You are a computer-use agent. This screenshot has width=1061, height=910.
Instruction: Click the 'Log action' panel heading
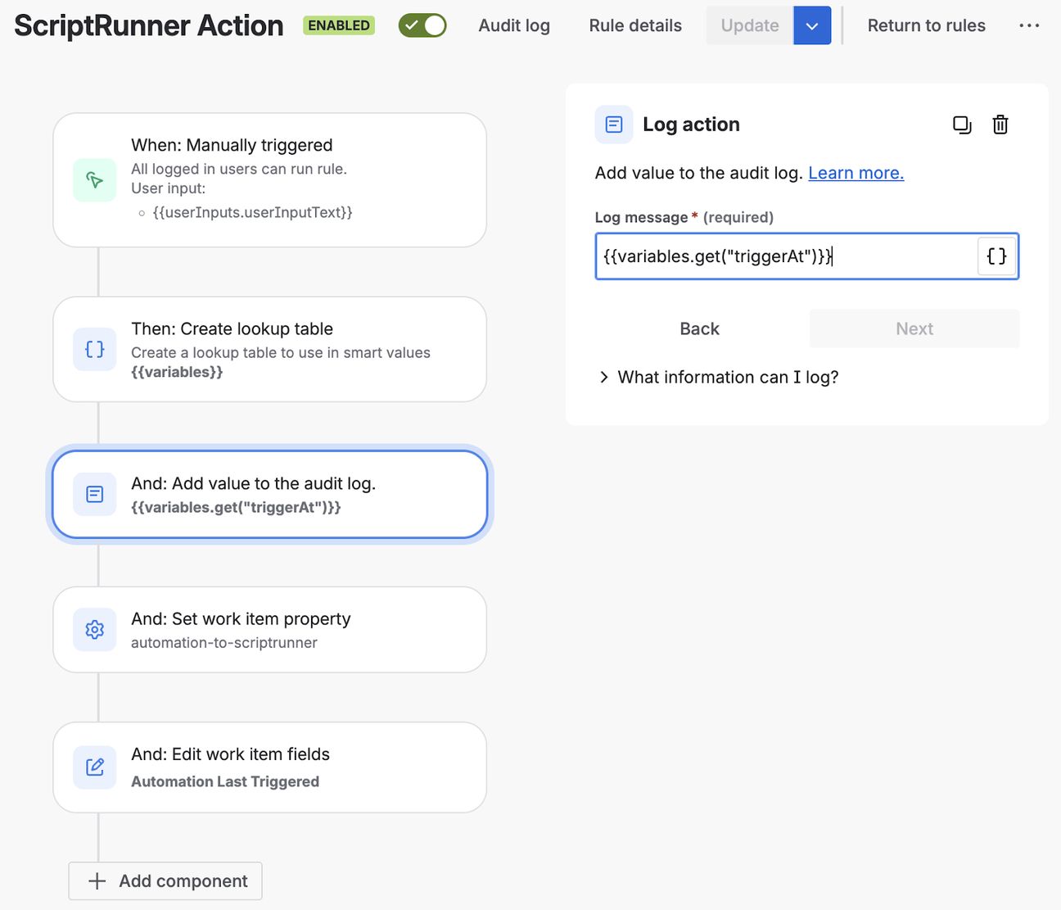(x=691, y=125)
